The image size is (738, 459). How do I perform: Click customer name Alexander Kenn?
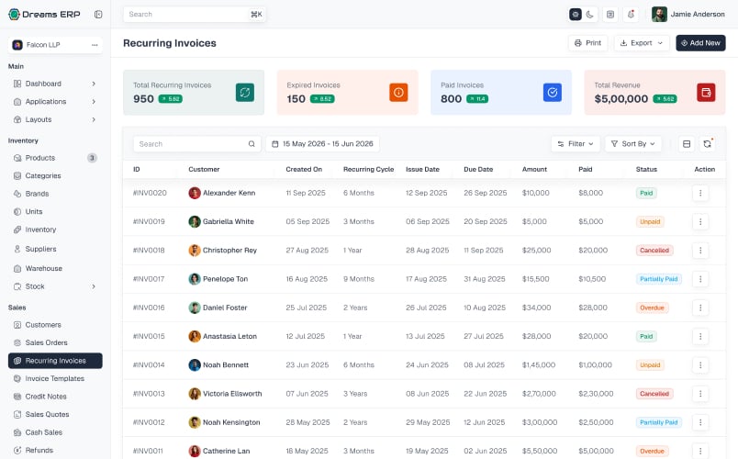click(x=229, y=193)
